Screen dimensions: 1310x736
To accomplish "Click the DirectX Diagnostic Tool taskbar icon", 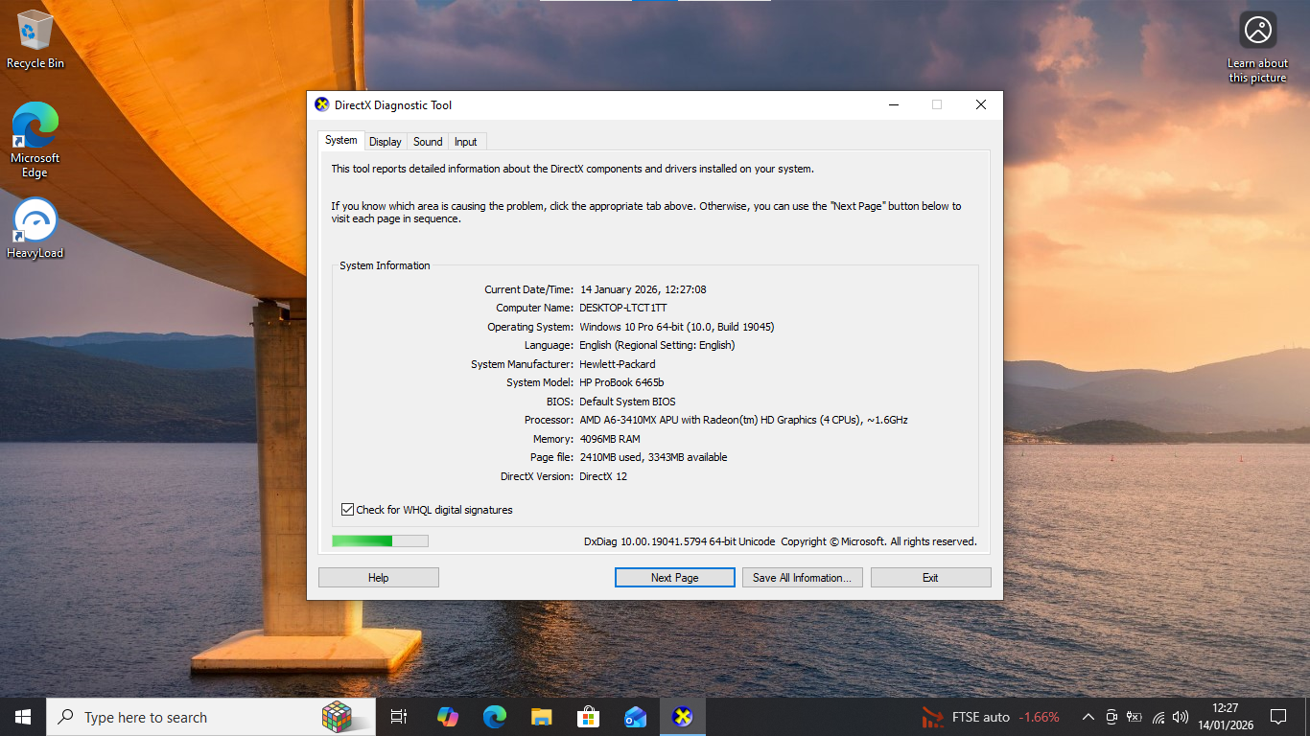I will [682, 717].
